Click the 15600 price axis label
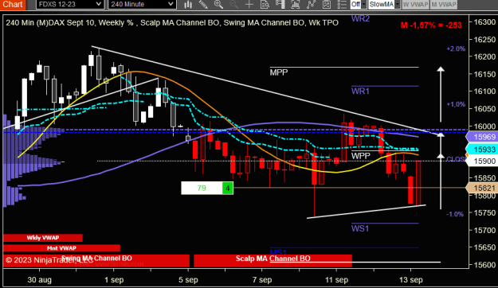 click(484, 265)
